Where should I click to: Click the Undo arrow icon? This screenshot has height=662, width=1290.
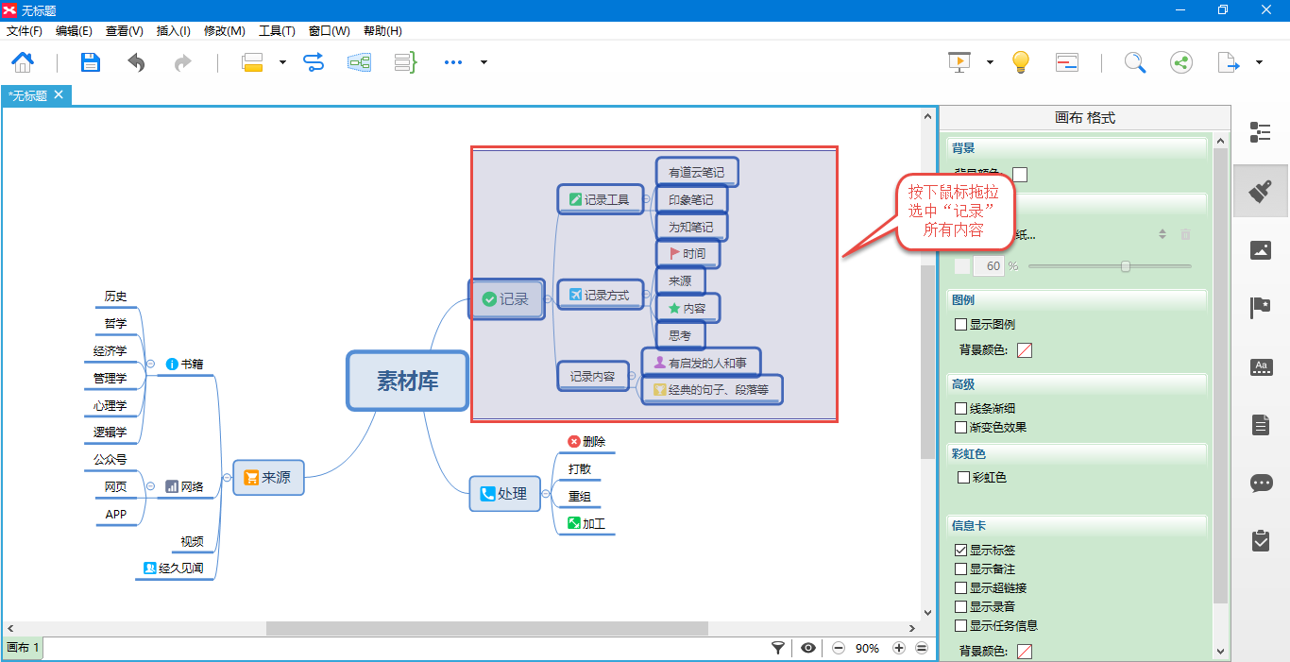click(137, 62)
